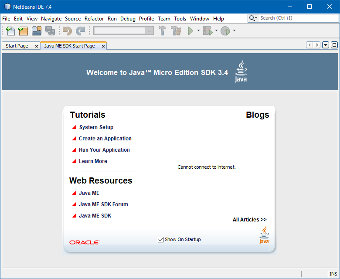Close the Start Page tab

click(37, 46)
